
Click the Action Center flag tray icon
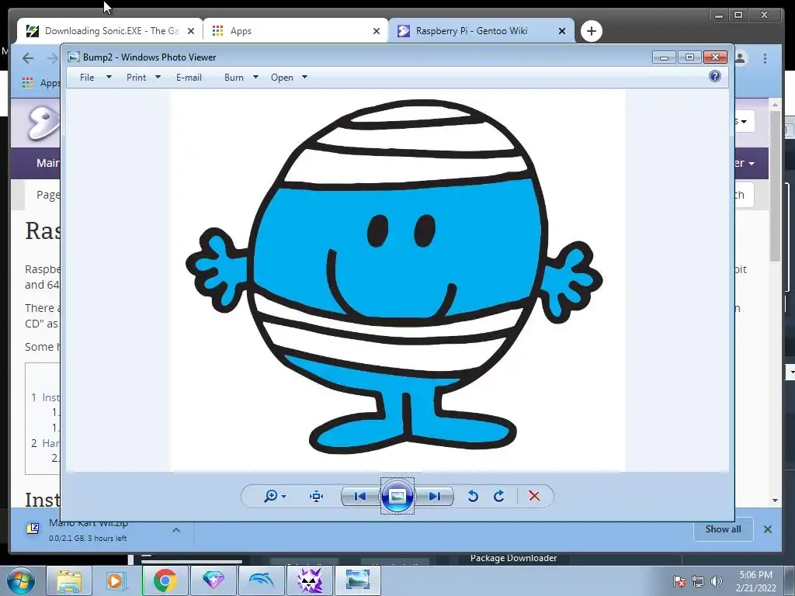(679, 582)
